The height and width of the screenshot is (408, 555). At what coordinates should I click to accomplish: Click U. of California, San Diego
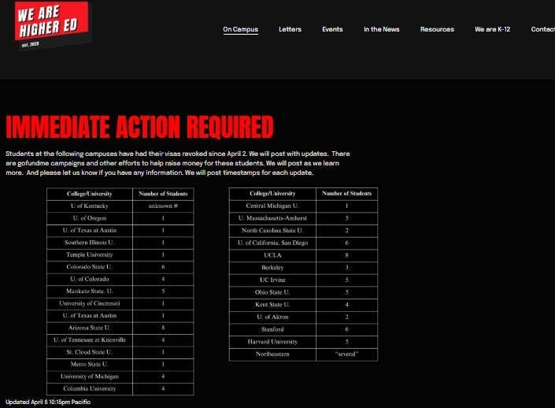tap(272, 243)
